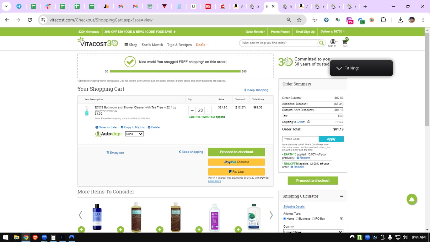
Task: Click the Empty cart link
Action: click(x=115, y=153)
